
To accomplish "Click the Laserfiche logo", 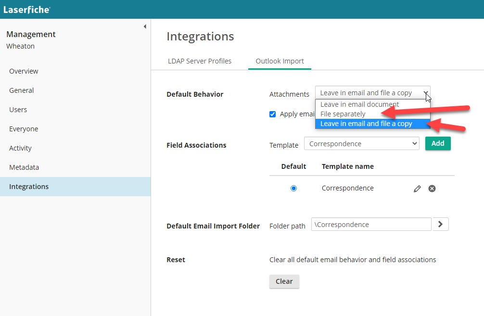I will coord(26,9).
